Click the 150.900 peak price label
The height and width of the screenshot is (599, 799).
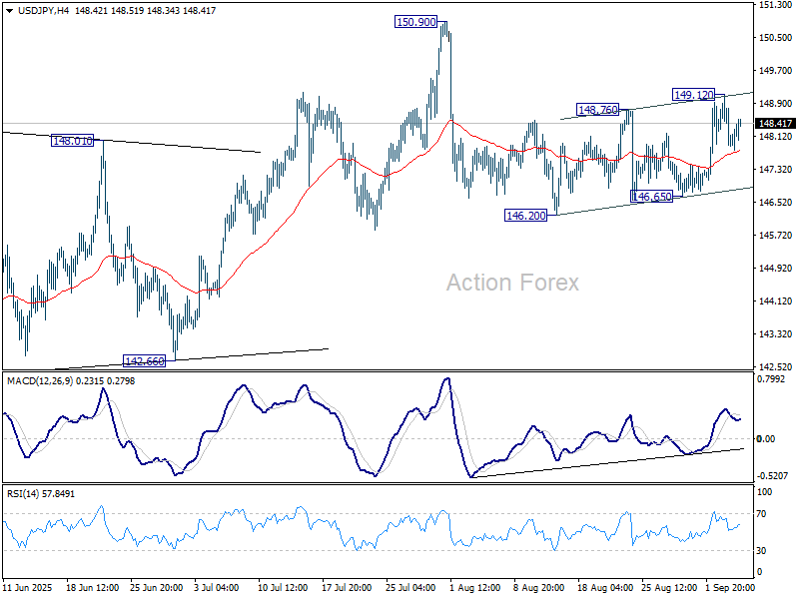(415, 22)
